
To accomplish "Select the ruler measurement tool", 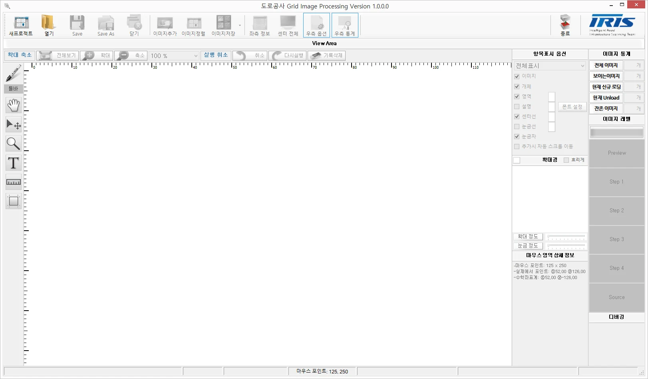I will 14,182.
